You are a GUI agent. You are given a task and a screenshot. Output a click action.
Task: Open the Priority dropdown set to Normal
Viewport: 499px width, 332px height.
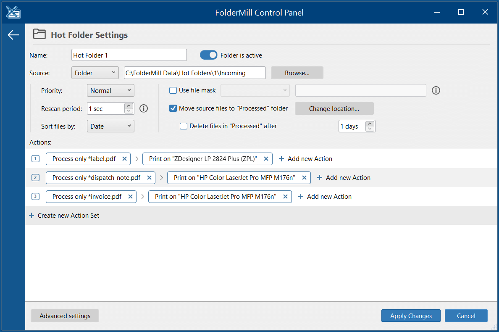110,90
